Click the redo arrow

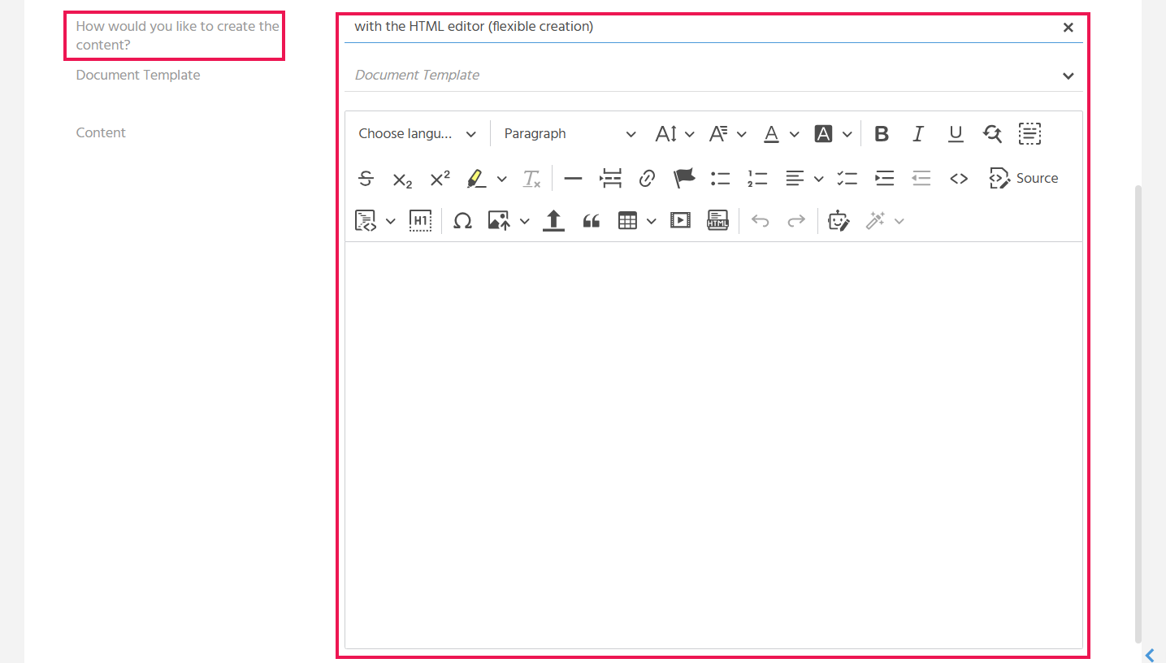point(796,221)
